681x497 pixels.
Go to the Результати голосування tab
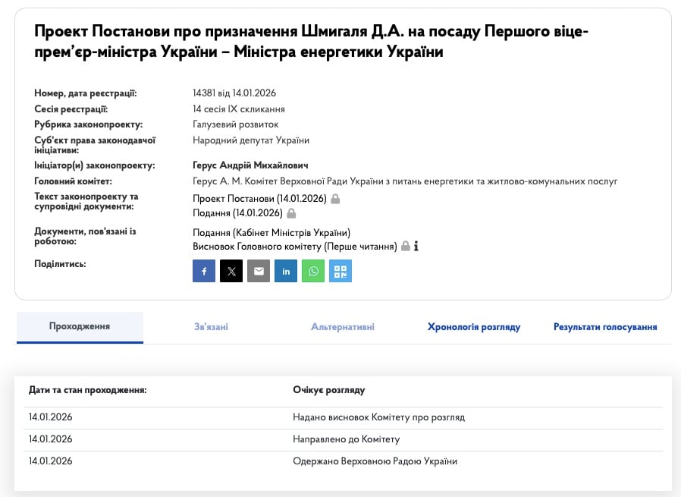point(605,327)
